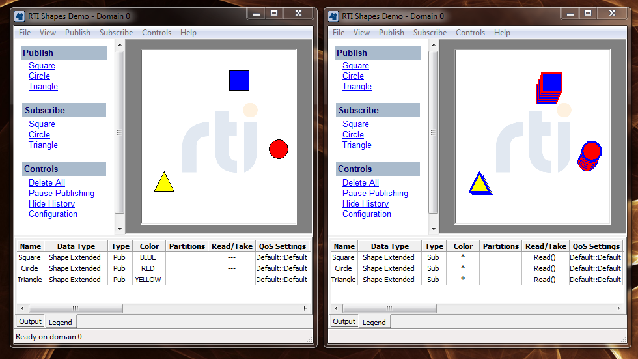
Task: Open Controls menu in left window
Action: tap(157, 33)
